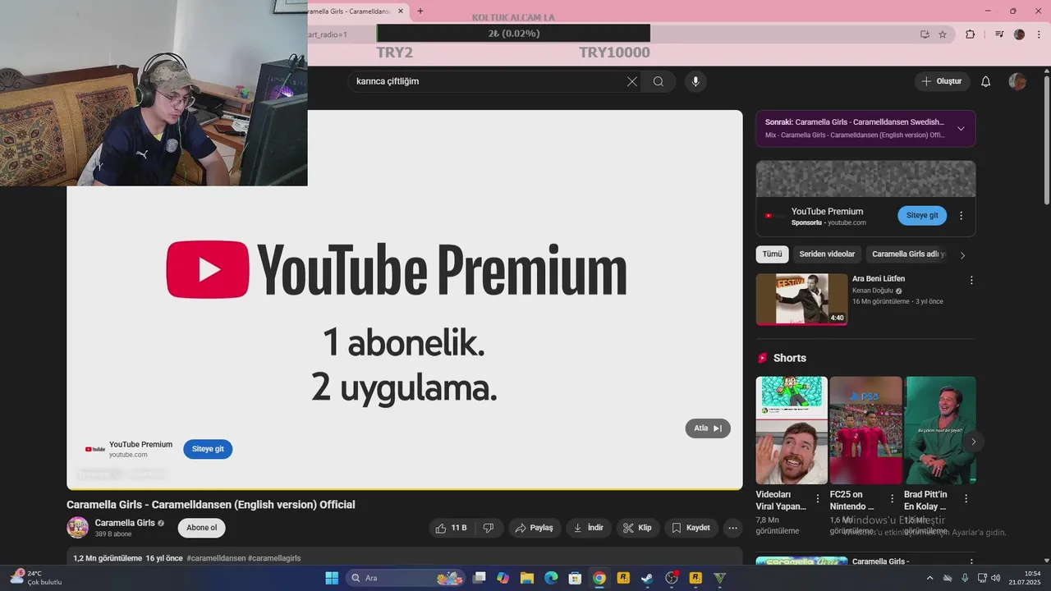The height and width of the screenshot is (591, 1051).
Task: Open YouTube notifications bell
Action: pyautogui.click(x=986, y=81)
